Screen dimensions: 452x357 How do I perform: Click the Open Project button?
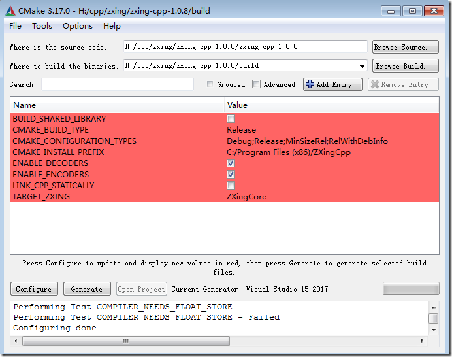point(142,289)
